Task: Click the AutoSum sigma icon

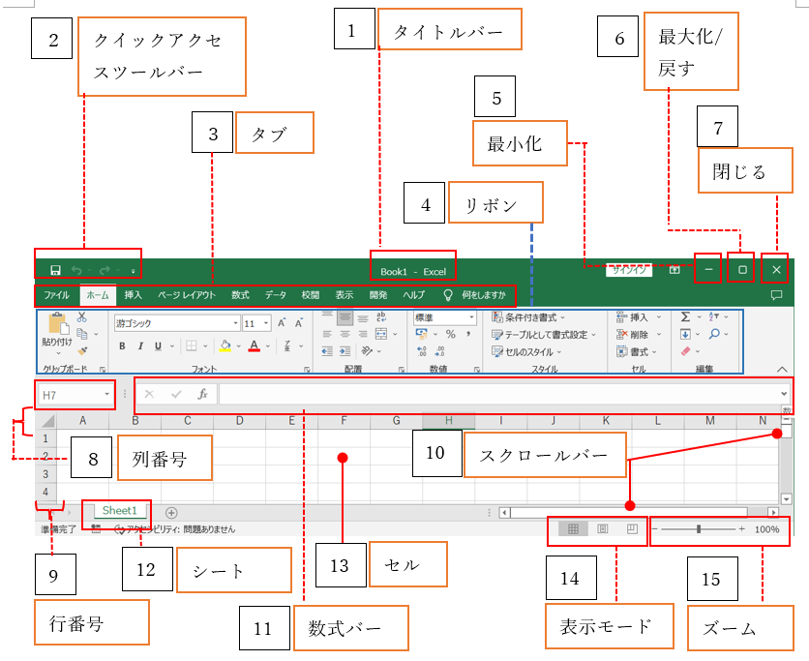Action: click(x=685, y=316)
